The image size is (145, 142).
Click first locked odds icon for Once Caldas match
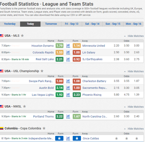117,138
